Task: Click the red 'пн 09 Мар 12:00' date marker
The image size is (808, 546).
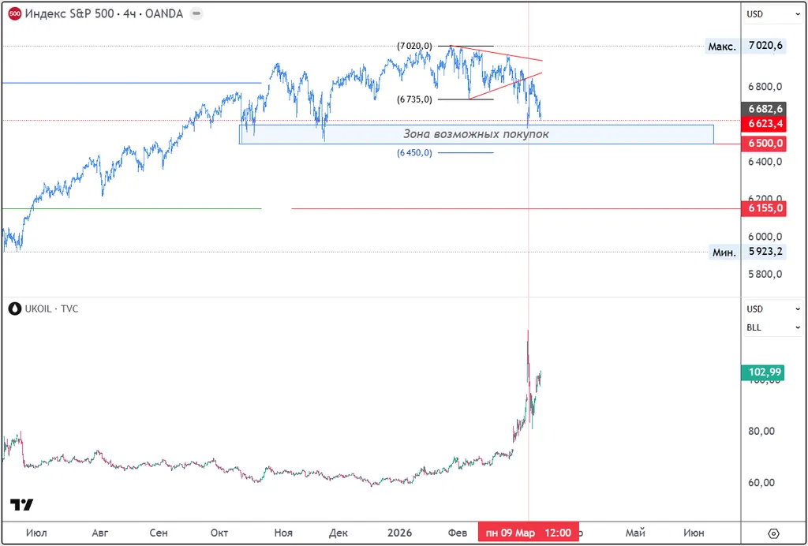Action: click(528, 533)
